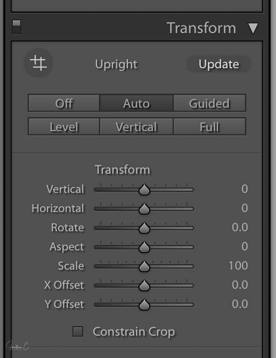The image size is (276, 358).
Task: Click the Aspect slider handle
Action: (144, 248)
